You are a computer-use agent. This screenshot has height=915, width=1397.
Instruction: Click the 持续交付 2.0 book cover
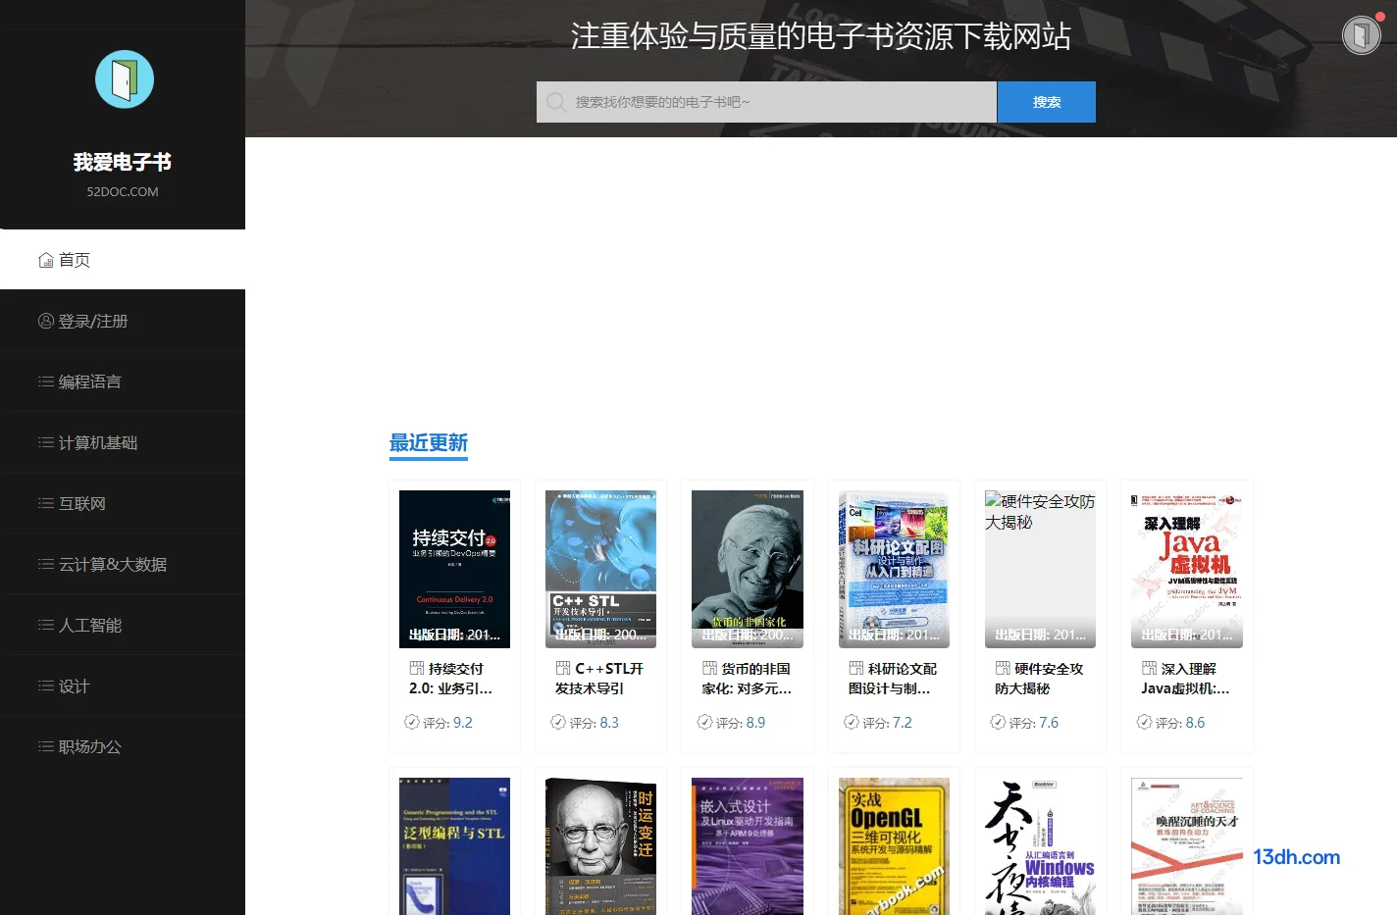[454, 569]
